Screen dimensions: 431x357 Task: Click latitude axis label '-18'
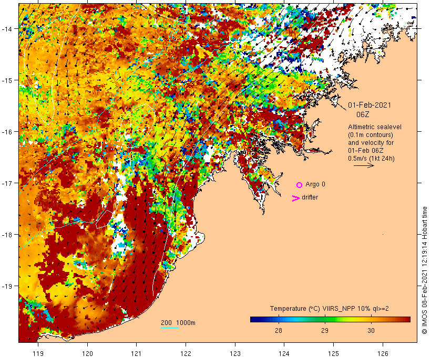[x=7, y=235]
